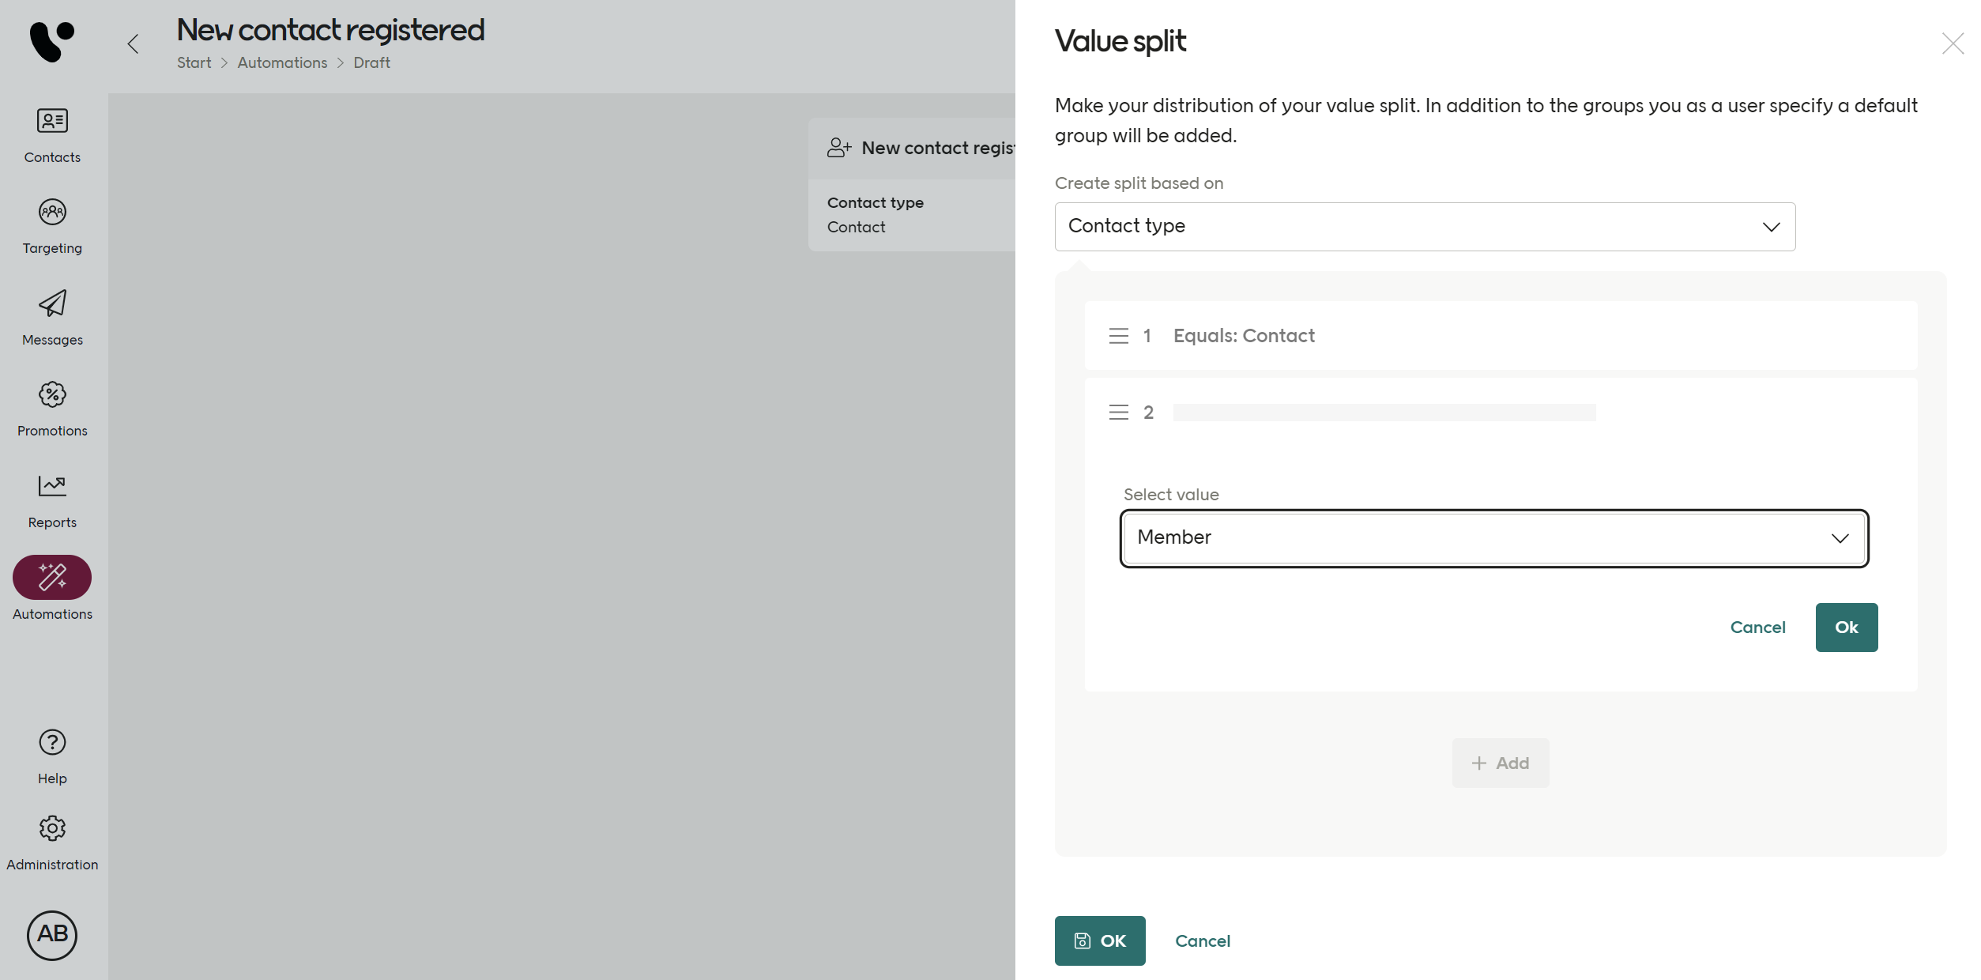Add a new split value with Add button
Screen dimensions: 1981x980
click(x=1499, y=763)
